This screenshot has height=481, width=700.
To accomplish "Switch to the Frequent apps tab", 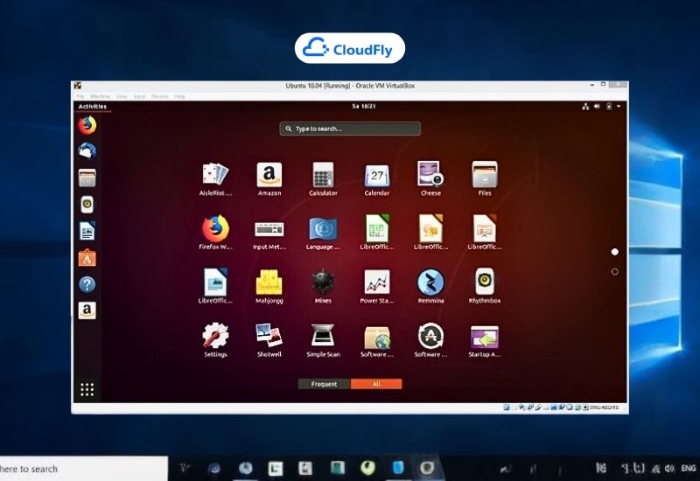I will click(324, 384).
